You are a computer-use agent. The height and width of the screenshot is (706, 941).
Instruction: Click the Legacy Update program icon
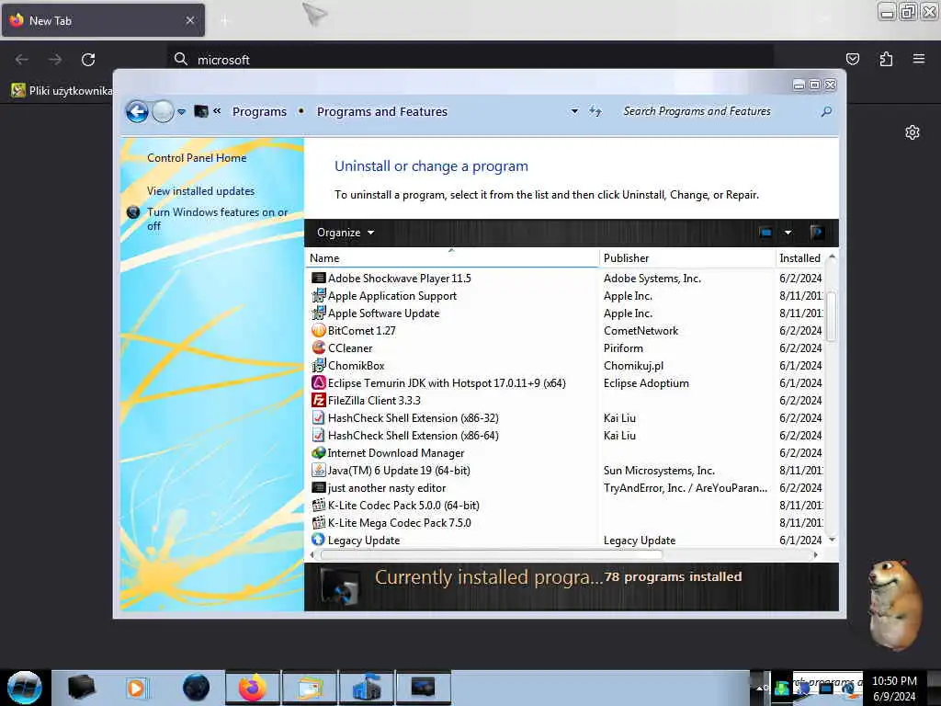pyautogui.click(x=318, y=540)
